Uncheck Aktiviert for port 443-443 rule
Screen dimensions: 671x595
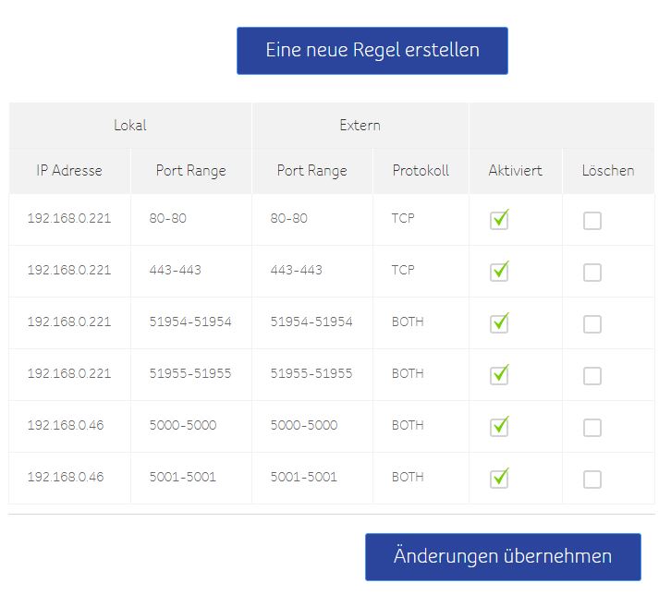tap(499, 273)
